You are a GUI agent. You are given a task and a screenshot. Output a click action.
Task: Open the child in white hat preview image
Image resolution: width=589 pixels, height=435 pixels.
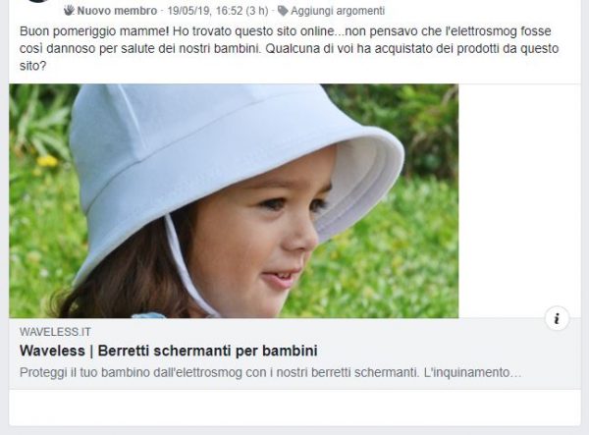point(234,201)
